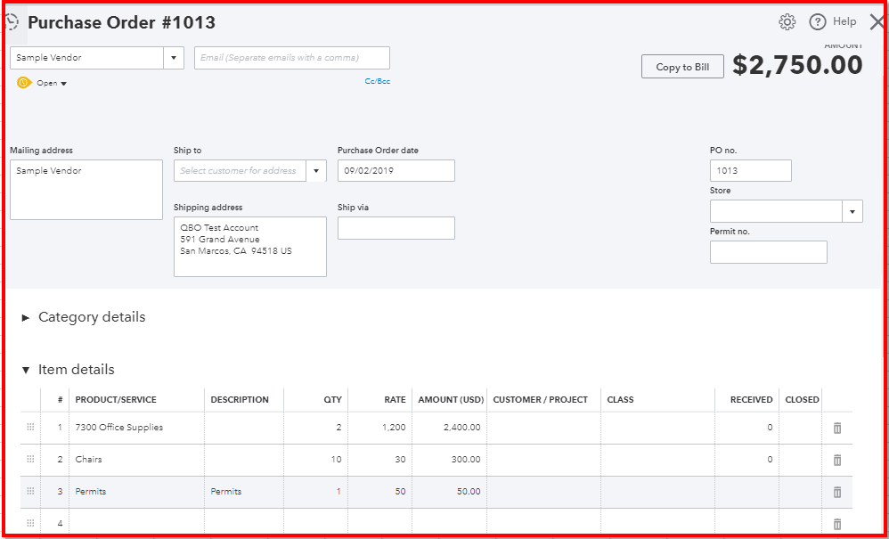889x539 pixels.
Task: Click the Permit no. field
Action: 768,252
